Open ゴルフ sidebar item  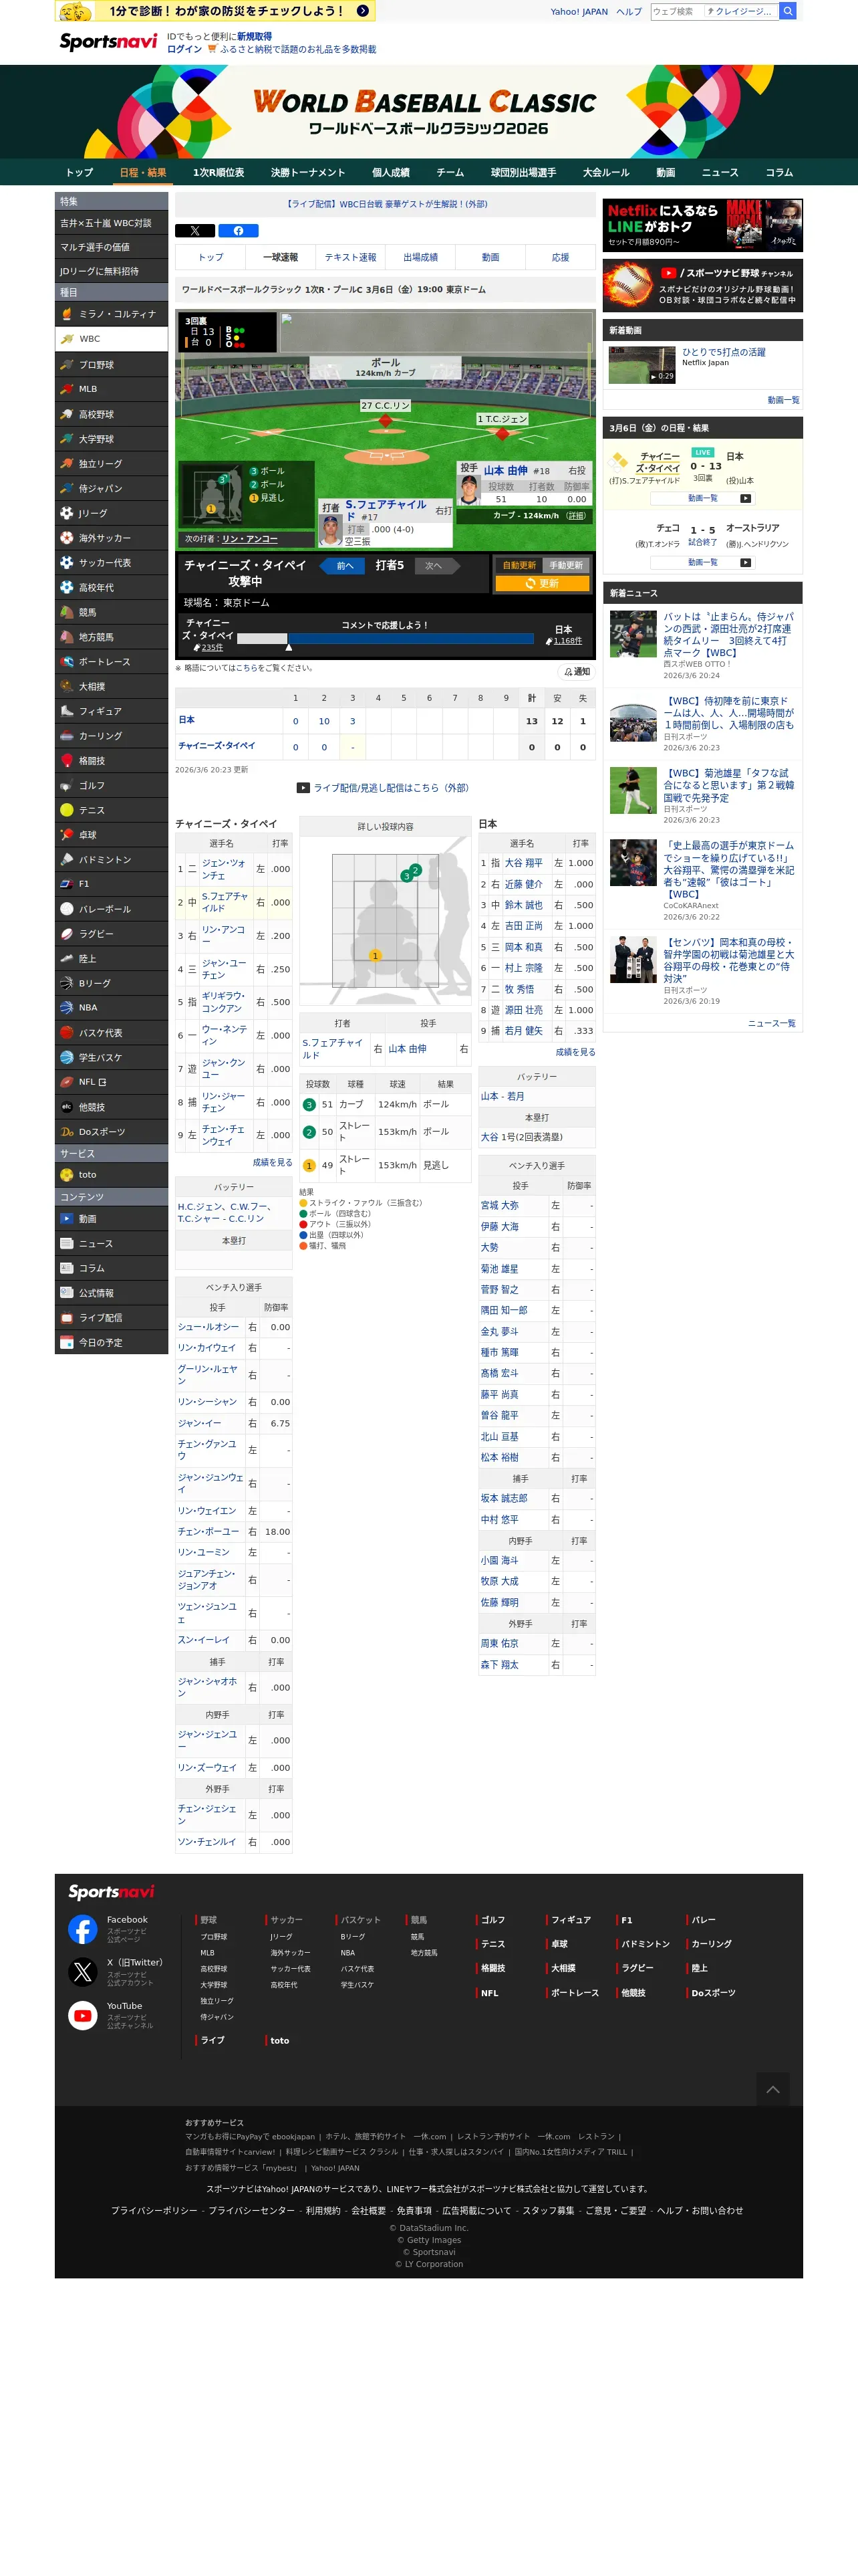click(111, 785)
